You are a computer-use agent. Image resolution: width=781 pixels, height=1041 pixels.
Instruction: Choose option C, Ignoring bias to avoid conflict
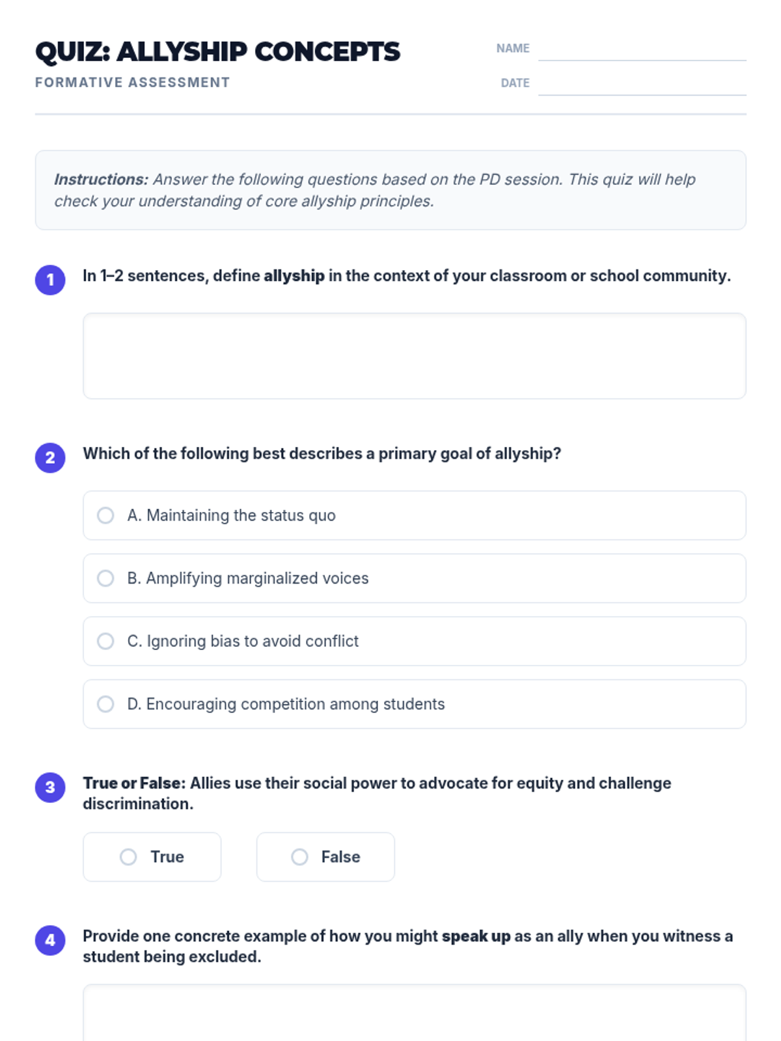click(x=105, y=642)
